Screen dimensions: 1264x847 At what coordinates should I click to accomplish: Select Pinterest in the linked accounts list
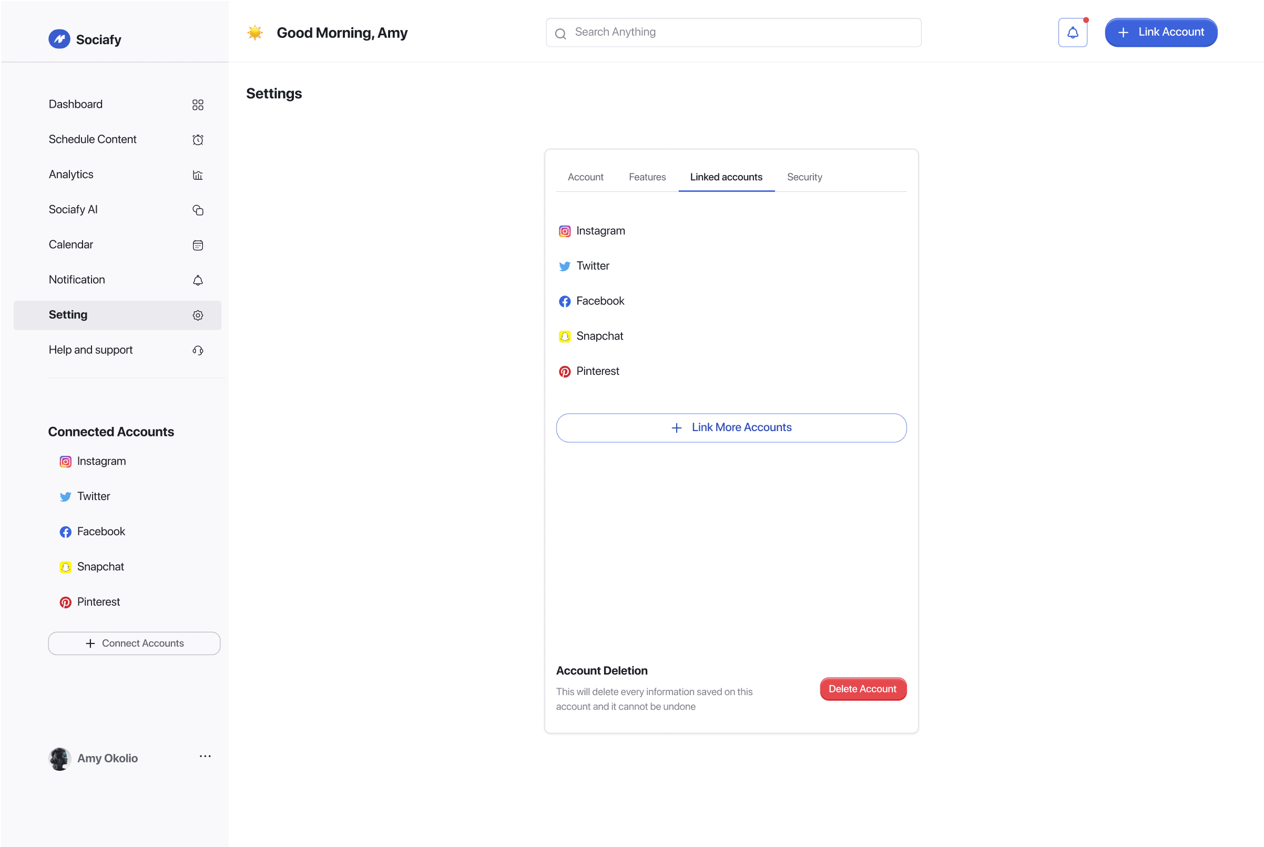pos(597,371)
